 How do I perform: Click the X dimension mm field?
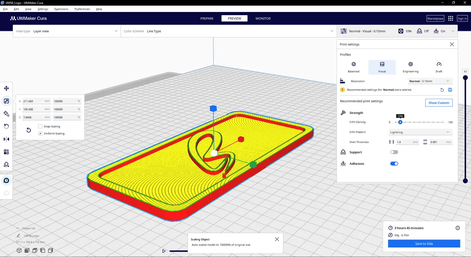click(36, 101)
